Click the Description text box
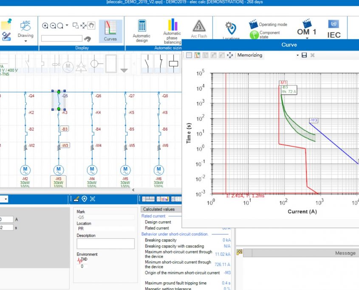Viewport: 359px width, 290px height. [105, 244]
